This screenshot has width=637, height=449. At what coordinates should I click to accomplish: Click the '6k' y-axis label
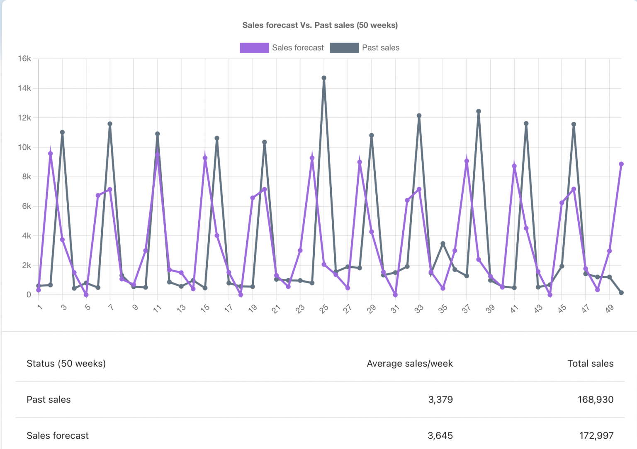[x=27, y=206]
